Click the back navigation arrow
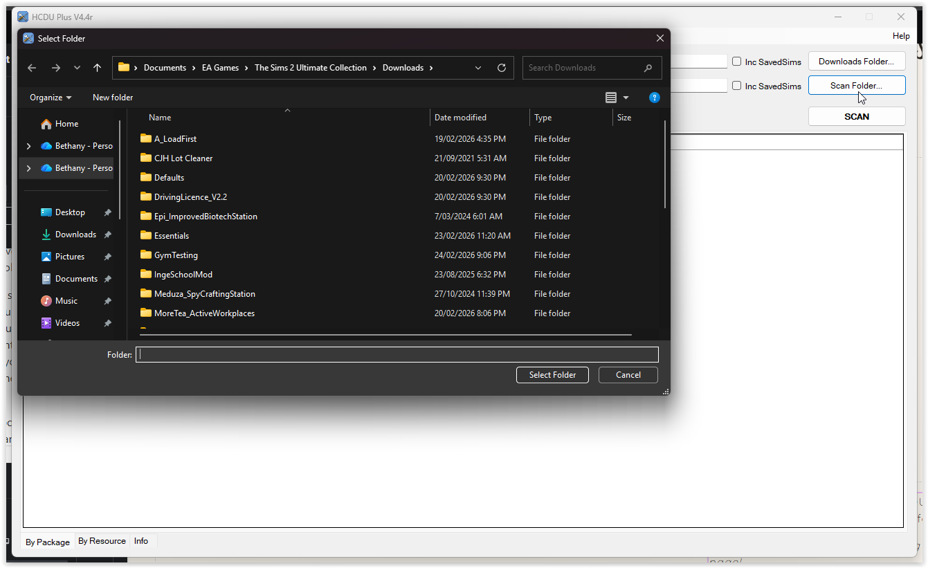Image resolution: width=928 pixels, height=568 pixels. coord(31,68)
